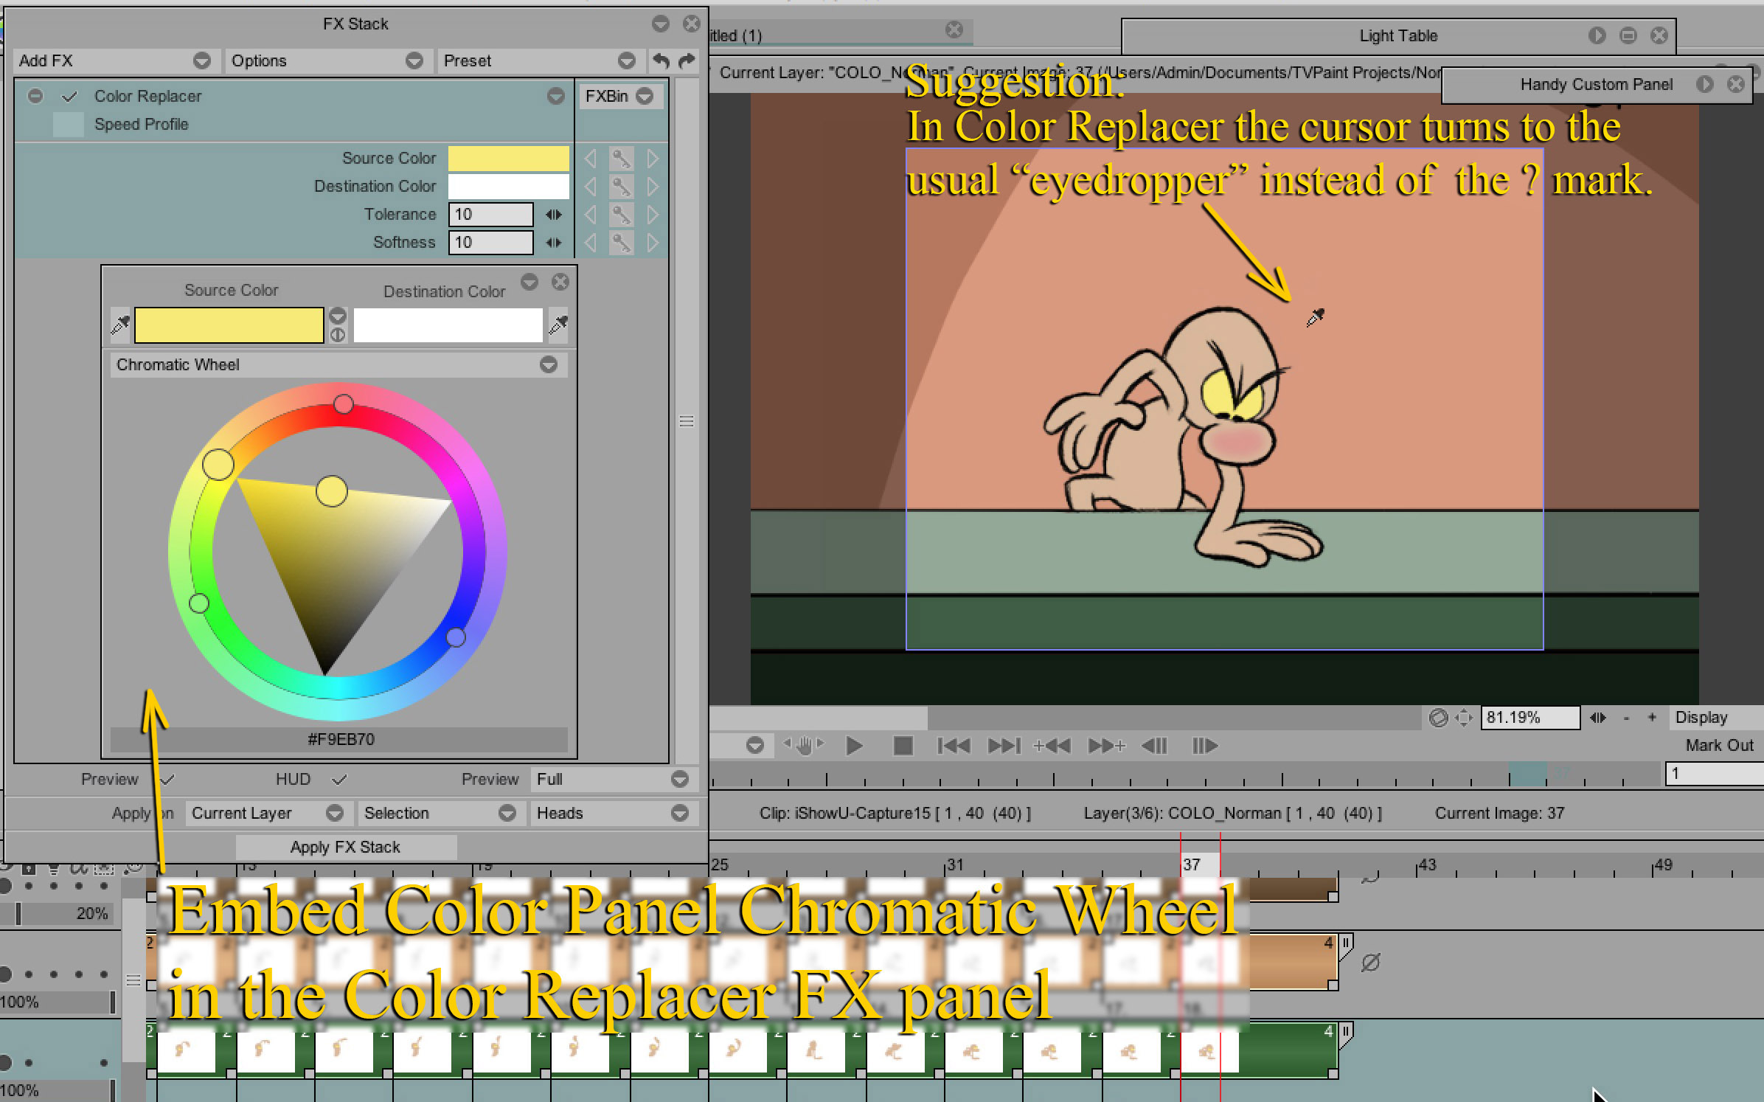Click the Source Color keyframe wrench icon
The image size is (1764, 1102).
[621, 159]
